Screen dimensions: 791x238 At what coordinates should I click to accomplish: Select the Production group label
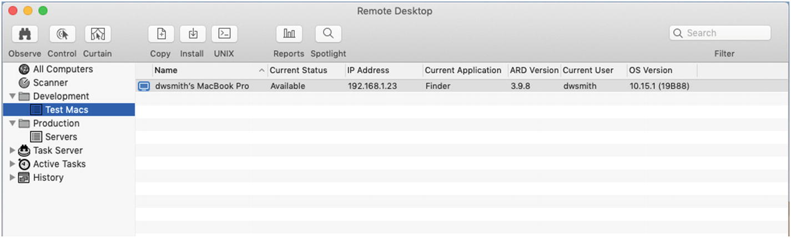coord(56,123)
